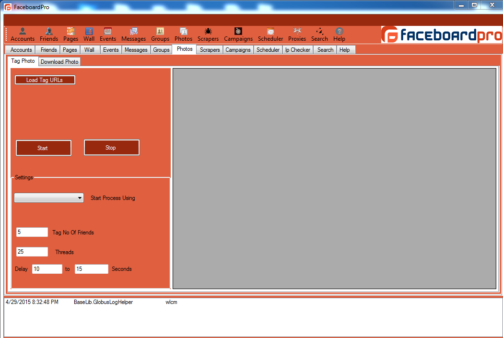Screen dimensions: 503x338
Task: Select log timestamp 4/29/2015 8:32:48 PM
Action: (32, 302)
